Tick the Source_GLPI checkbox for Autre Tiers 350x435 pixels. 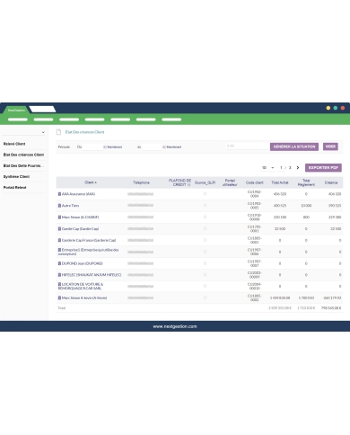205,205
